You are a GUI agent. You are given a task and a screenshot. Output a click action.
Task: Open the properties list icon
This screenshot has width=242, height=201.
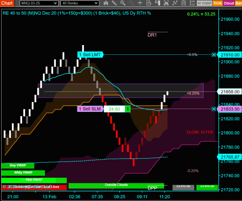tap(192, 3)
